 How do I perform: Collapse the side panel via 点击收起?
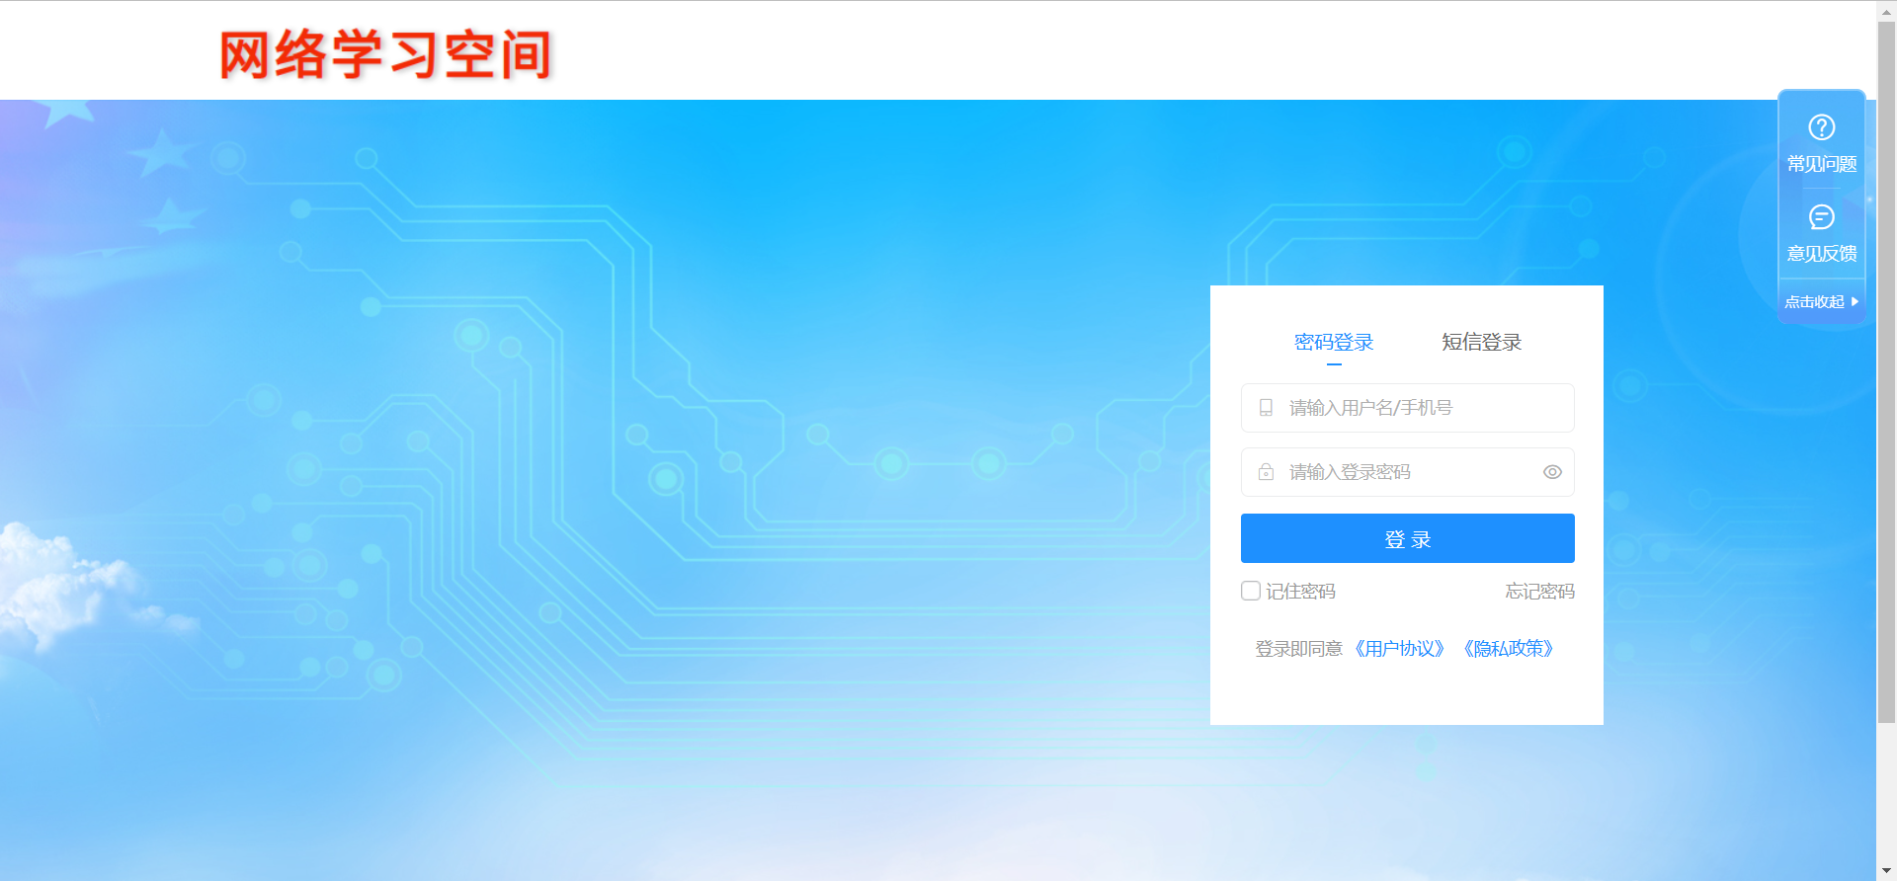coord(1821,302)
